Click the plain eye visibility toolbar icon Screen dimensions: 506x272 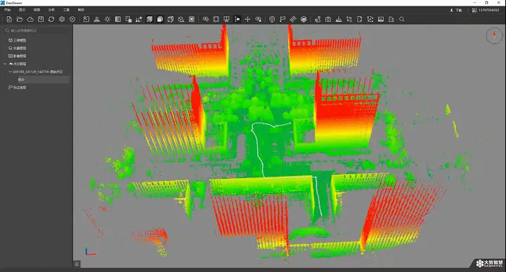pyautogui.click(x=205, y=20)
